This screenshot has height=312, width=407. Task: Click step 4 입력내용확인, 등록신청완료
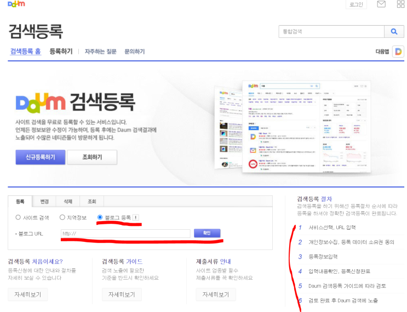click(x=339, y=271)
